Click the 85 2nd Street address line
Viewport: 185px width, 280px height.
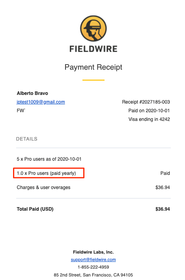[93, 275]
